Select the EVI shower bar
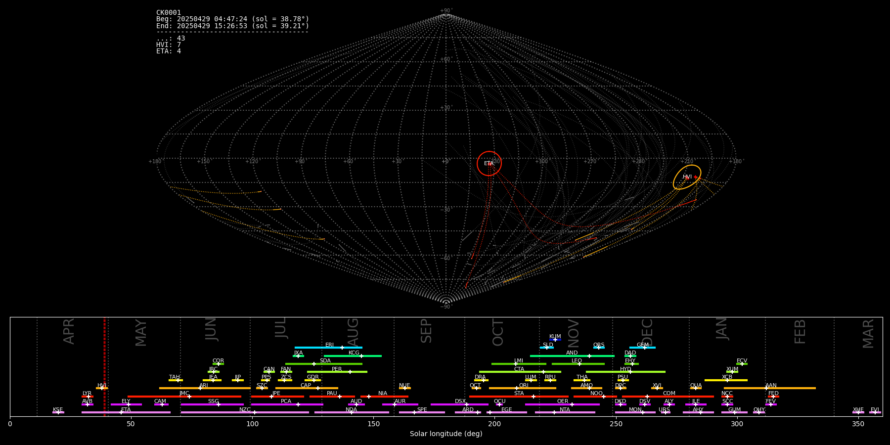890x445 pixels. point(875,412)
